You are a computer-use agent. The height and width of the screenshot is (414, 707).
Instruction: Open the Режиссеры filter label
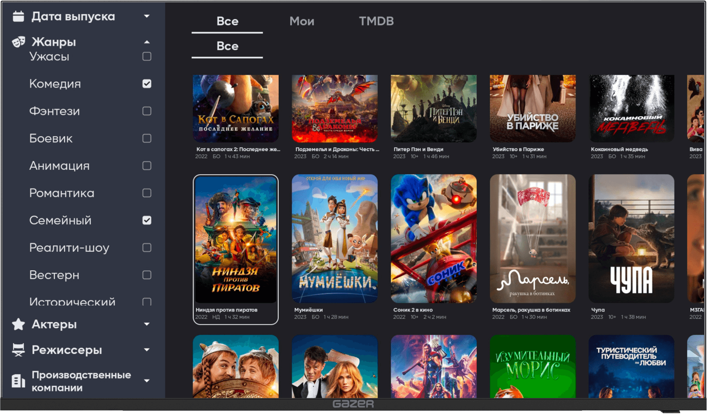(67, 350)
